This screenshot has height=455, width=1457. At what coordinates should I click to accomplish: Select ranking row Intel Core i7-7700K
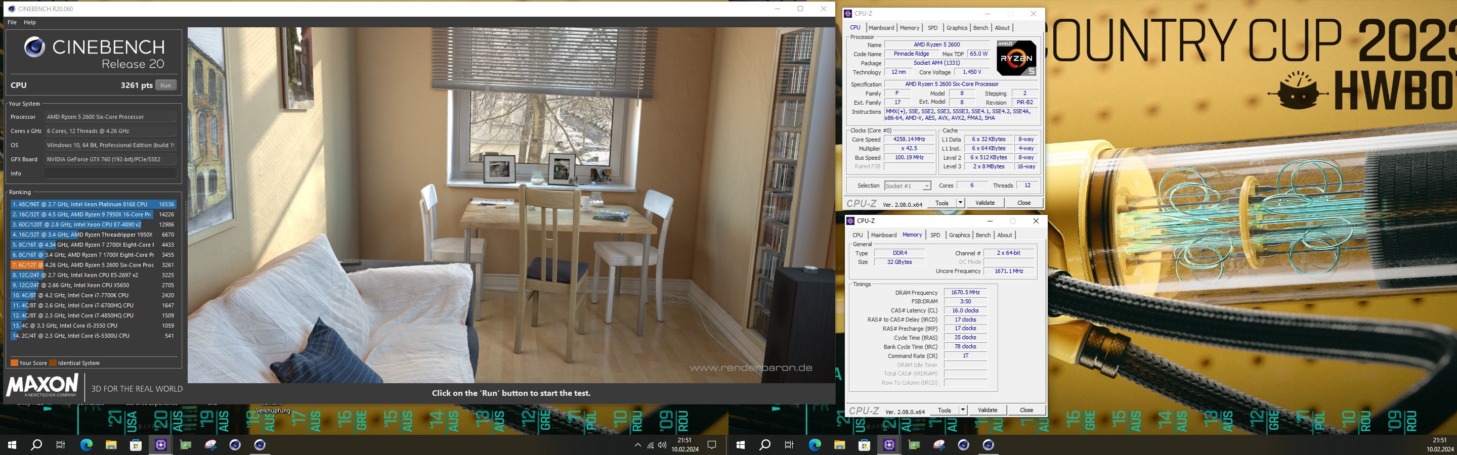click(x=93, y=296)
